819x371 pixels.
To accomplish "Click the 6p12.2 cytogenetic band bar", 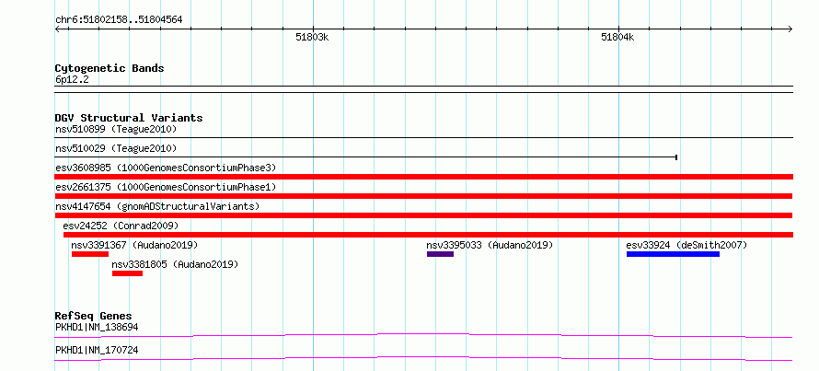I will click(423, 89).
